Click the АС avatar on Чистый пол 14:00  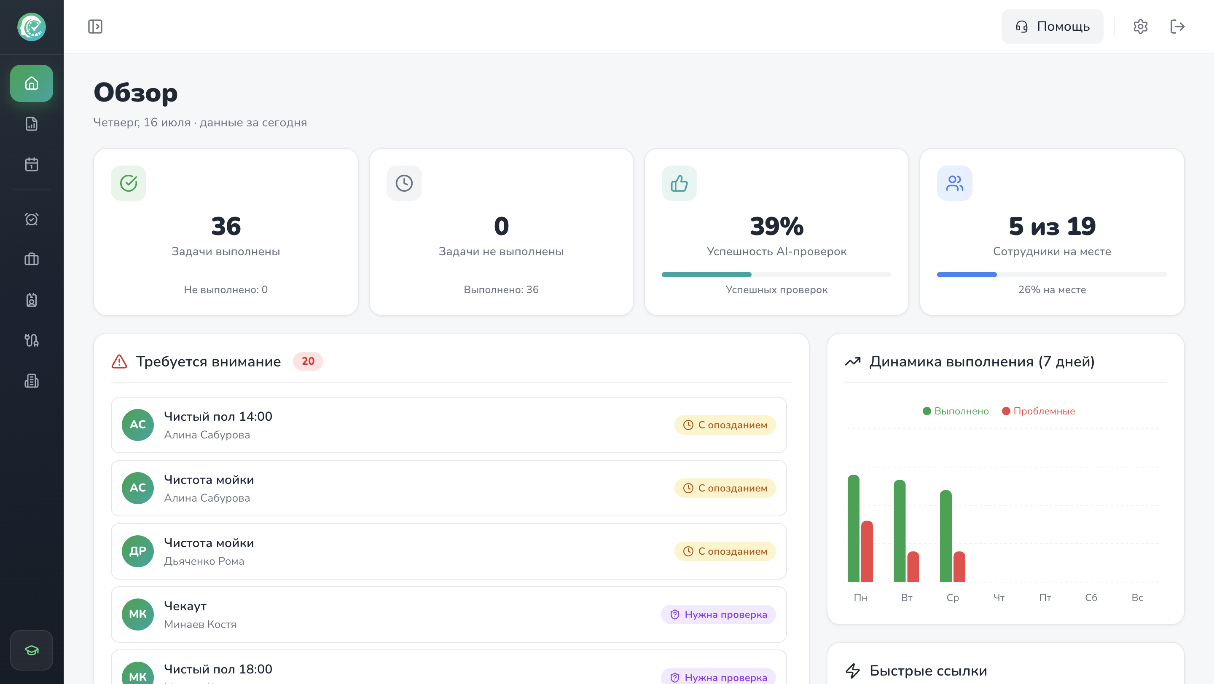coord(137,425)
